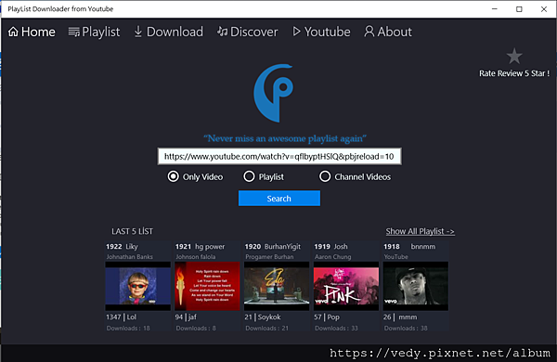The width and height of the screenshot is (557, 362).
Task: Click the Aaron Chung author name
Action: [x=333, y=256]
